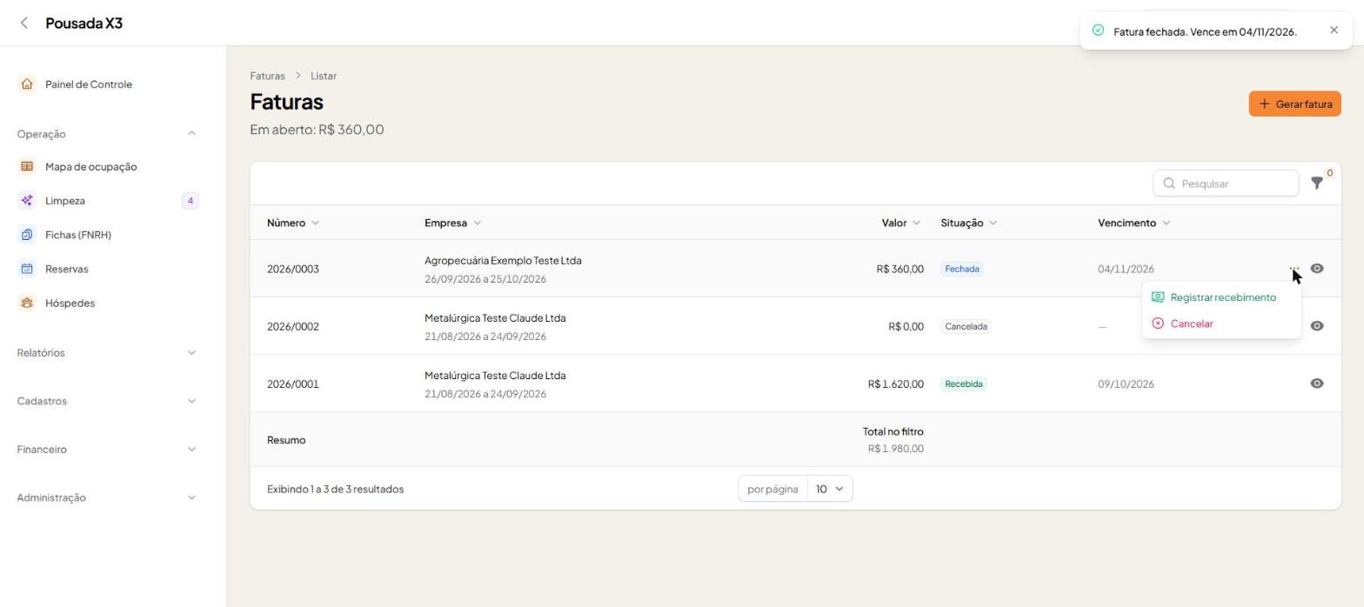Click the Recebida status badge

coord(963,384)
